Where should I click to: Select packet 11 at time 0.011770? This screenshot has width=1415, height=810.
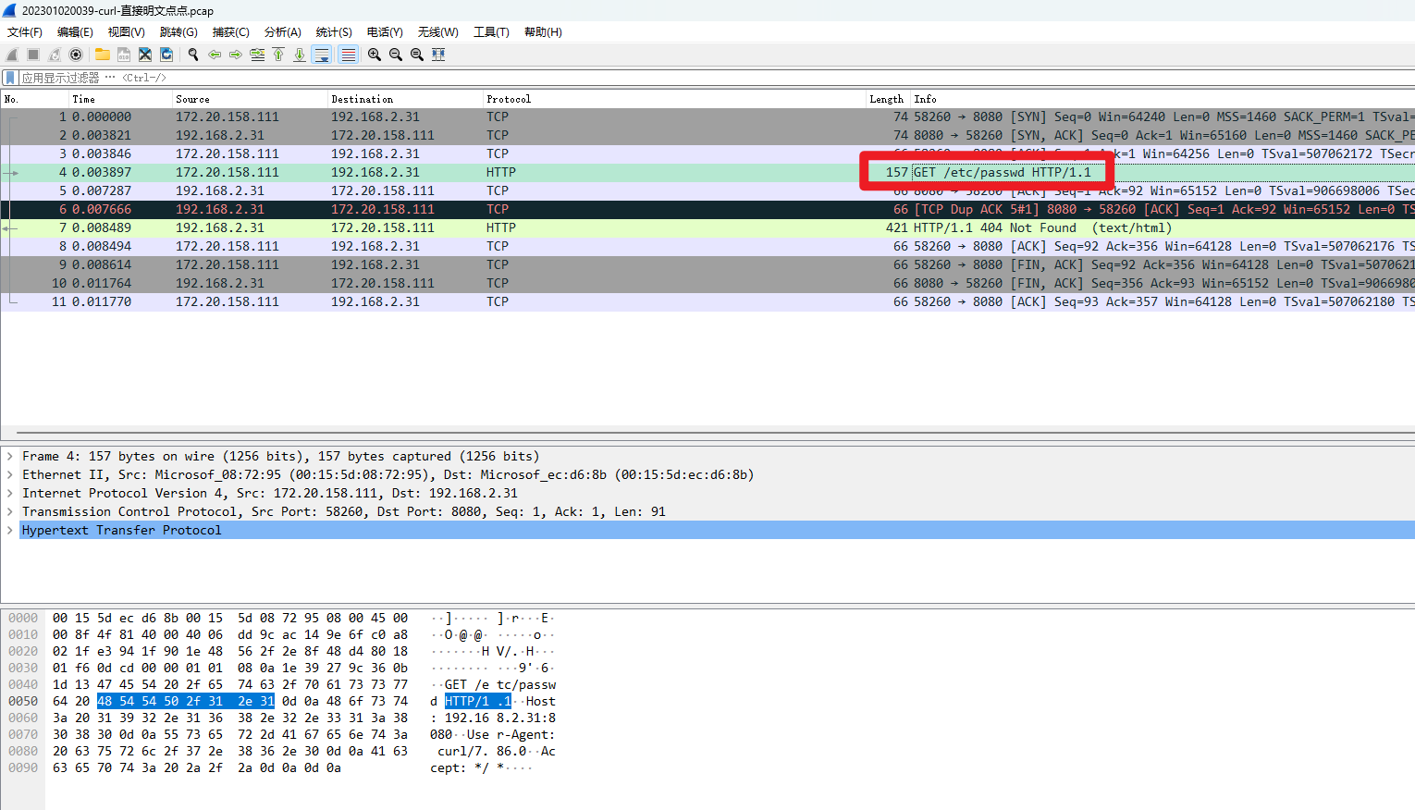[707, 301]
